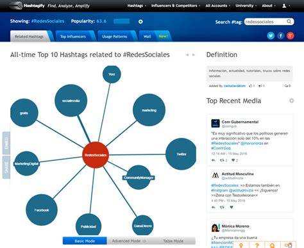Image resolution: width=304 pixels, height=248 pixels.
Task: Click the All-time Top 10 Hashtags heading
Action: pos(90,54)
